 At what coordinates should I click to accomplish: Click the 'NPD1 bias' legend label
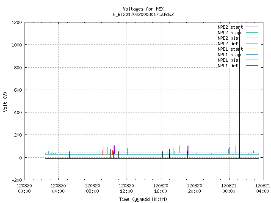click(229, 60)
